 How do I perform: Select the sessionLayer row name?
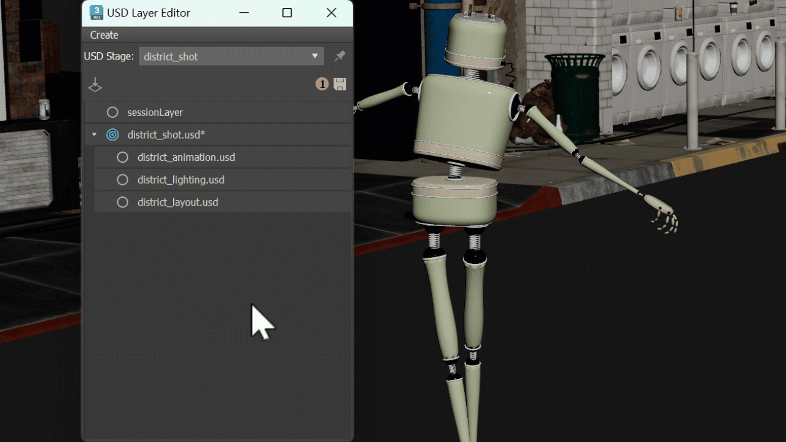(x=155, y=112)
